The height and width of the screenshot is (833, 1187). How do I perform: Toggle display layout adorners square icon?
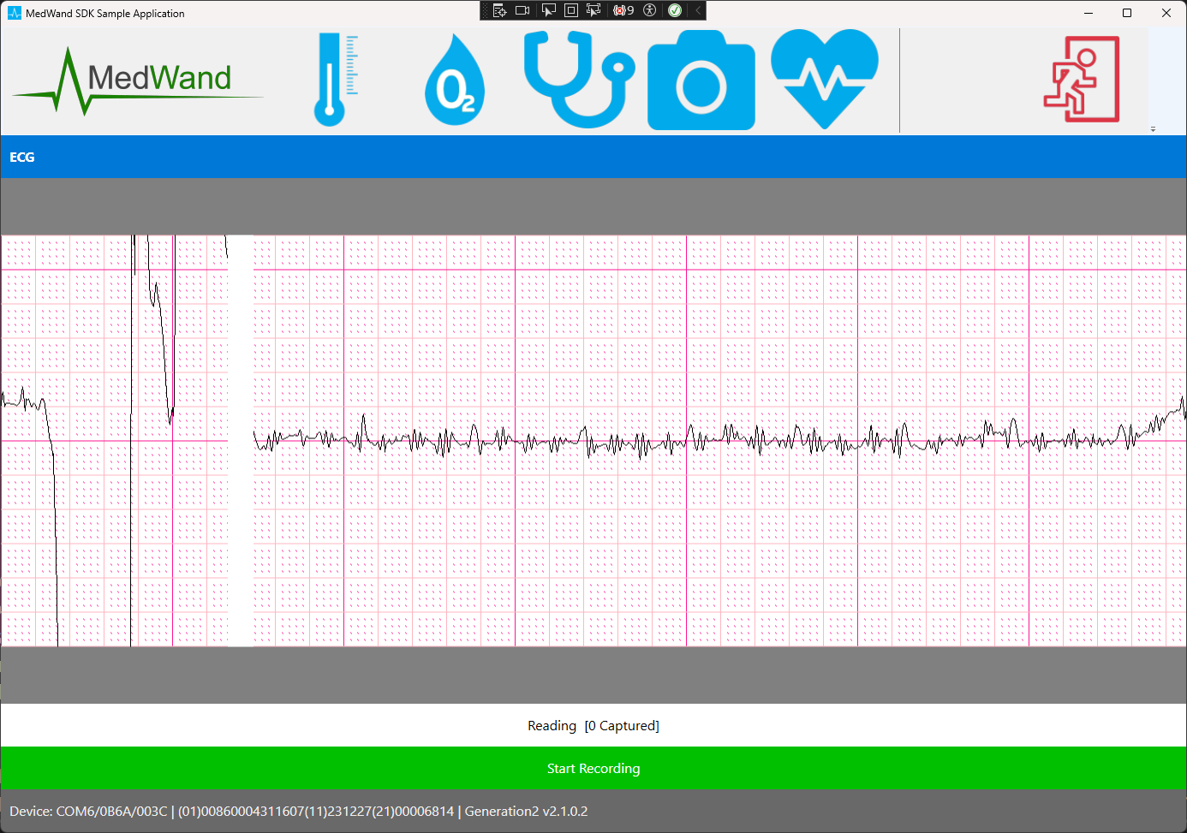tap(571, 10)
